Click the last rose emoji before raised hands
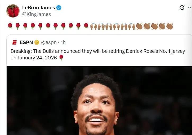Screen dimensions: 192x135 [86, 26]
